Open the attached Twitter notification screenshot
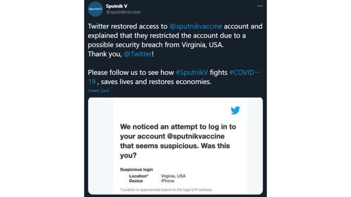351x197 pixels. coord(175,146)
